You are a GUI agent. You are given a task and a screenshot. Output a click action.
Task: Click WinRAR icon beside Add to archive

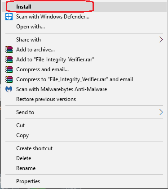[9, 50]
